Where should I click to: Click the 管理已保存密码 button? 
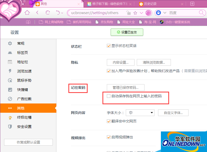click(x=126, y=88)
